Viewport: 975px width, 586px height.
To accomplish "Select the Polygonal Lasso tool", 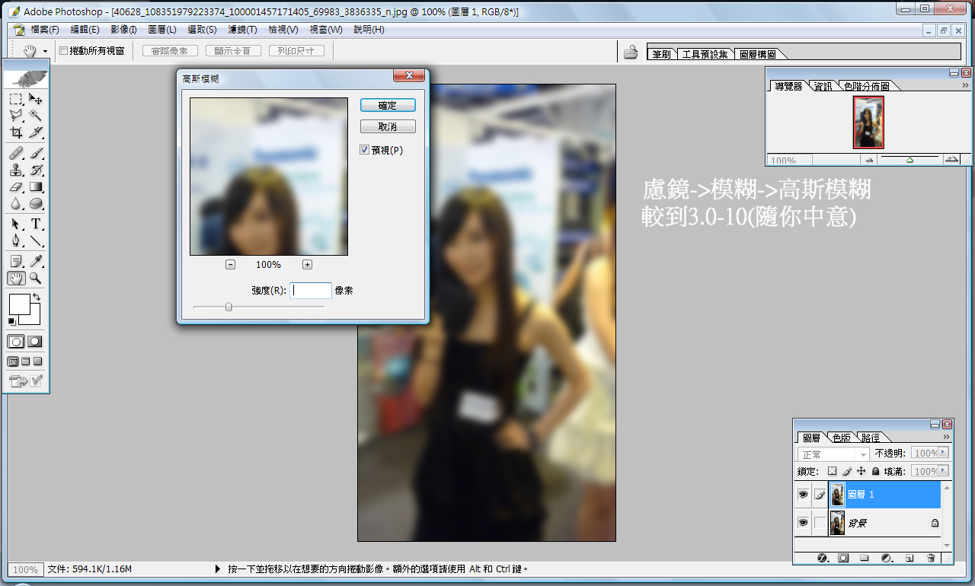I will [x=16, y=115].
